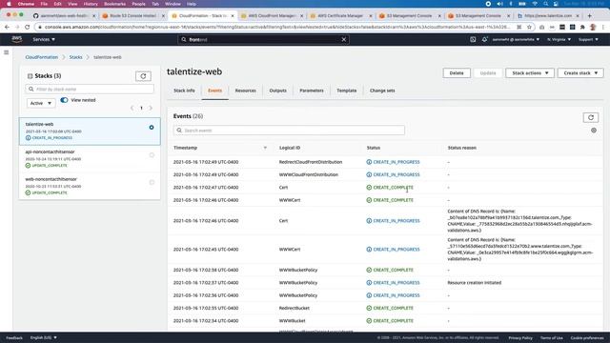Screen dimensions: 610x343
Task: Close the CloudFormation browser tab
Action: point(233,16)
